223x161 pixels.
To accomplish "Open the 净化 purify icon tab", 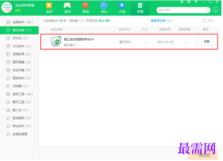I will [104, 8].
